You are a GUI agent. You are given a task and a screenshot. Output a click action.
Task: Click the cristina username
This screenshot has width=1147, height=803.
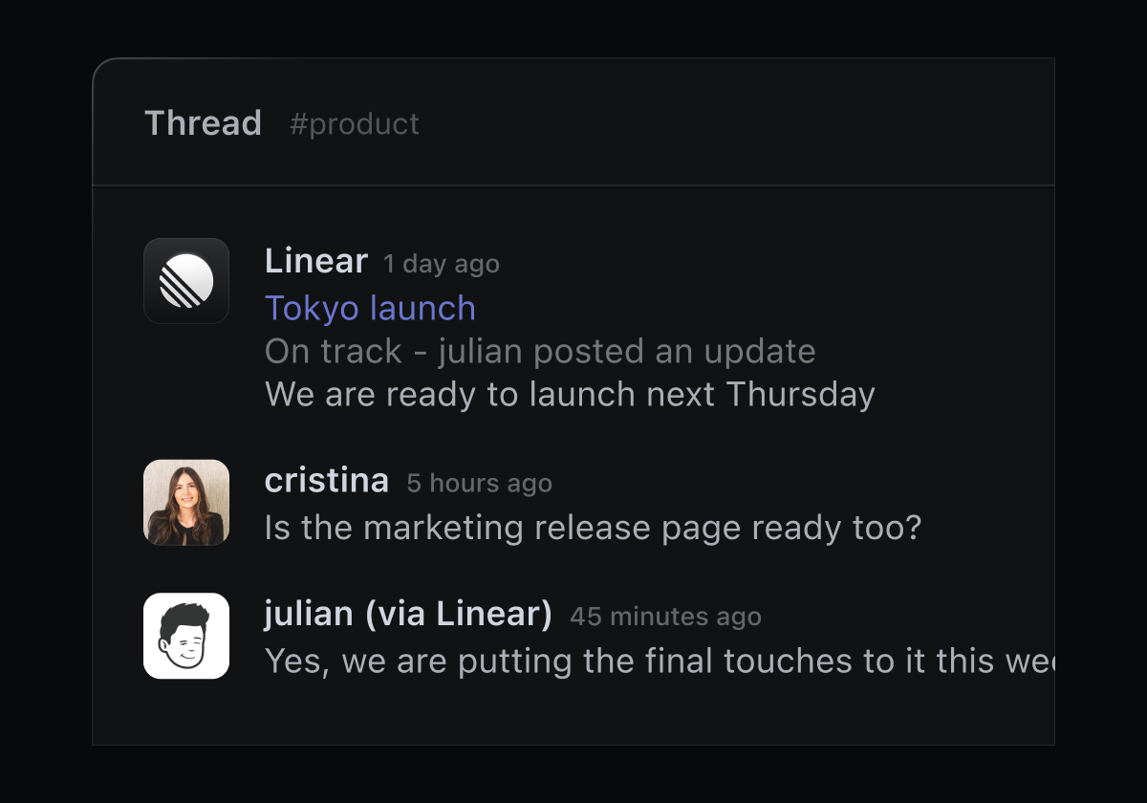pos(327,480)
